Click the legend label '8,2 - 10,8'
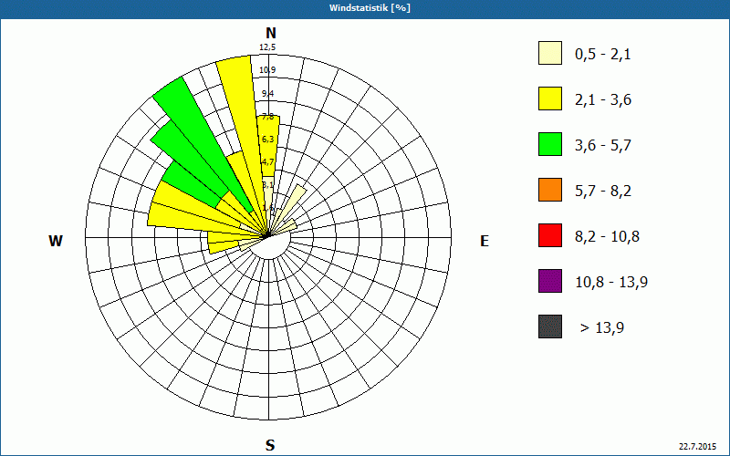730x456 pixels. 607,237
